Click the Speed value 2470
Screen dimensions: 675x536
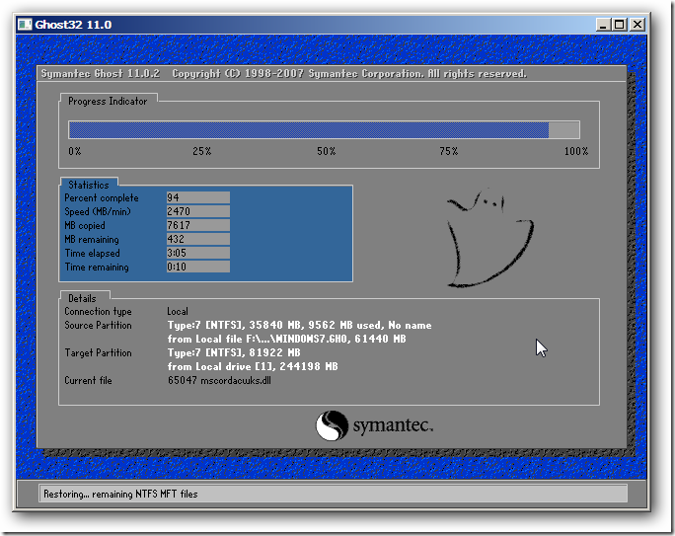pyautogui.click(x=198, y=211)
